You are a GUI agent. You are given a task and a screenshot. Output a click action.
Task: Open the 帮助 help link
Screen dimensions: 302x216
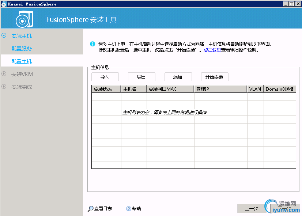136,209
